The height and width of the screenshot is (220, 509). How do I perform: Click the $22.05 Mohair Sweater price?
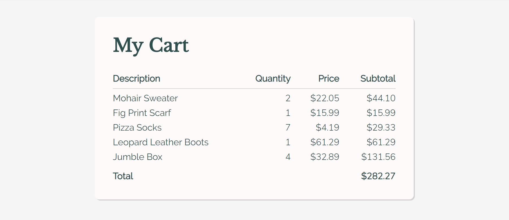325,98
